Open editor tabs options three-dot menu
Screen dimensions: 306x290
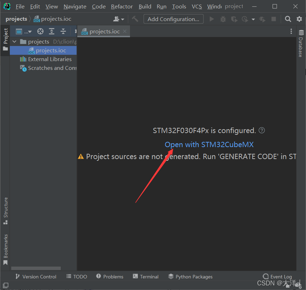tap(291, 31)
